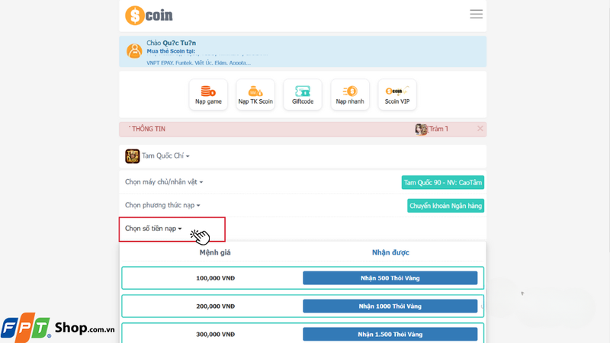The width and height of the screenshot is (610, 343).
Task: Dismiss the THÔNG TIN notice bar
Action: click(x=480, y=128)
